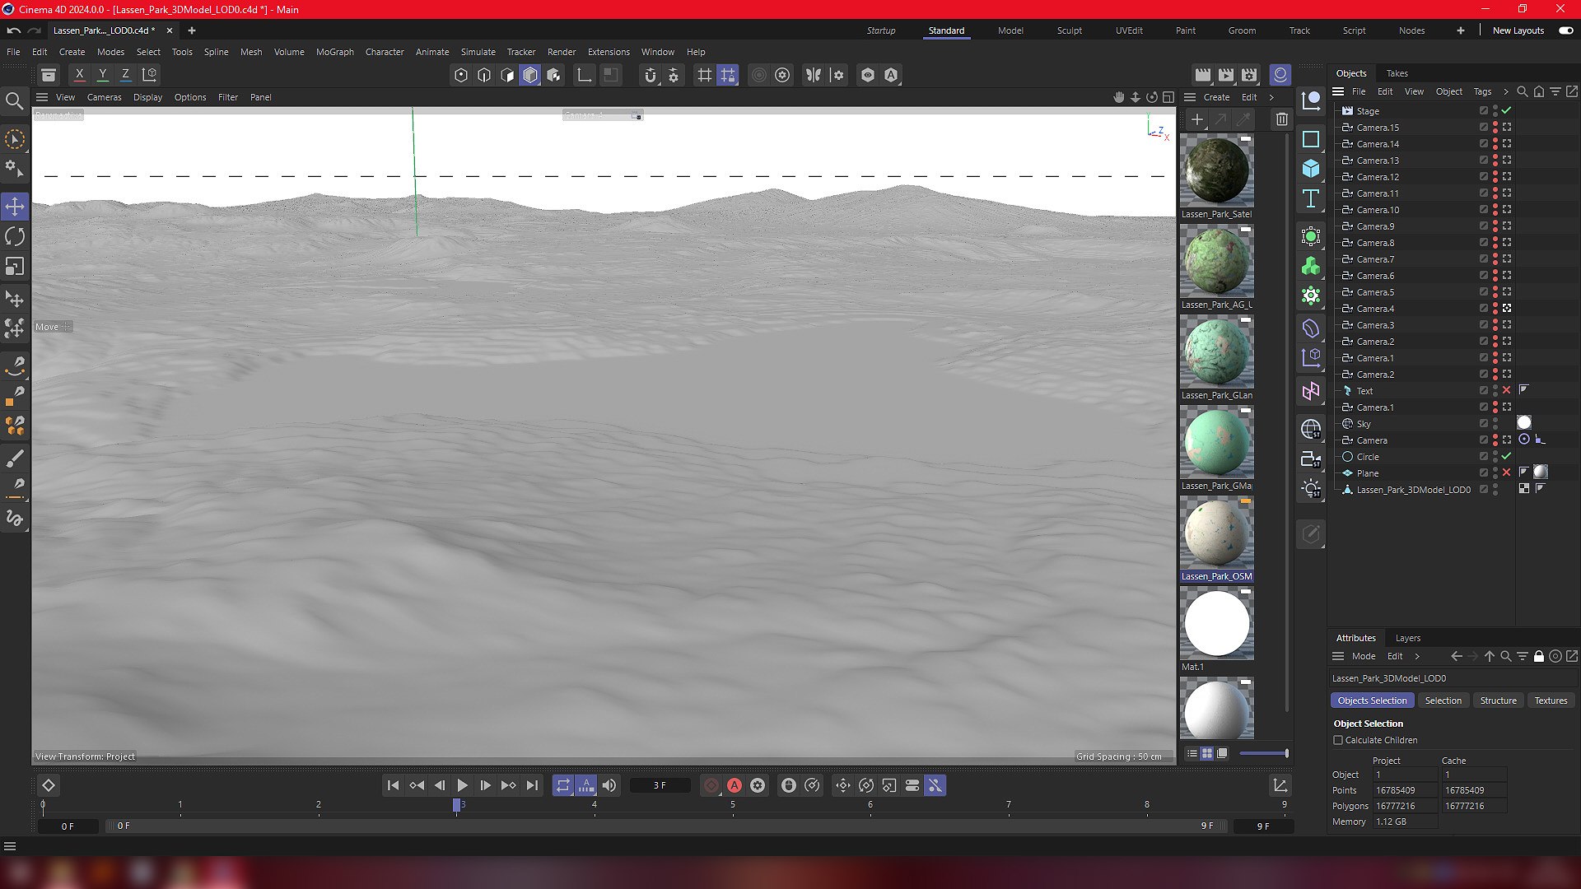Click the Textures button
Viewport: 1581px width, 889px height.
click(x=1551, y=700)
